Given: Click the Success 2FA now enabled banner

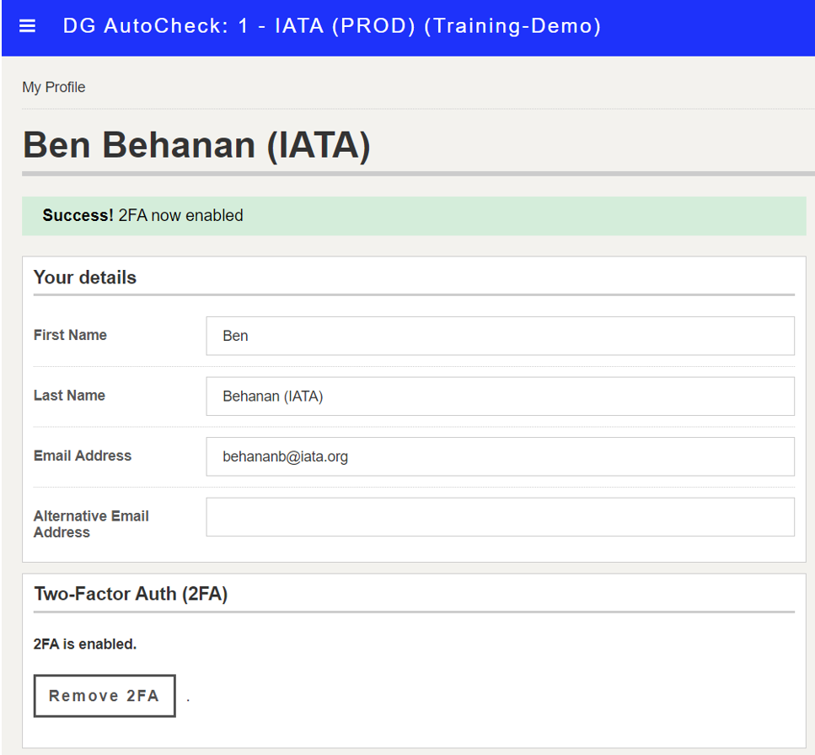Looking at the screenshot, I should 414,216.
